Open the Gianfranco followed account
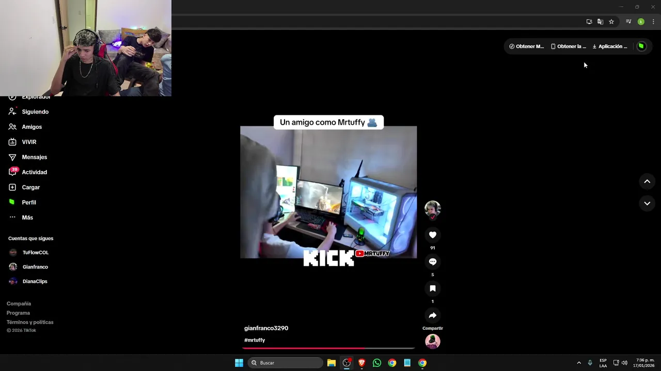 tap(28, 267)
